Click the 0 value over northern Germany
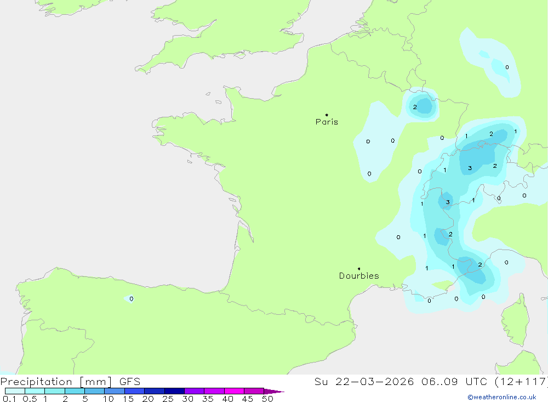Viewport: 548px width, 402px height. click(x=507, y=67)
